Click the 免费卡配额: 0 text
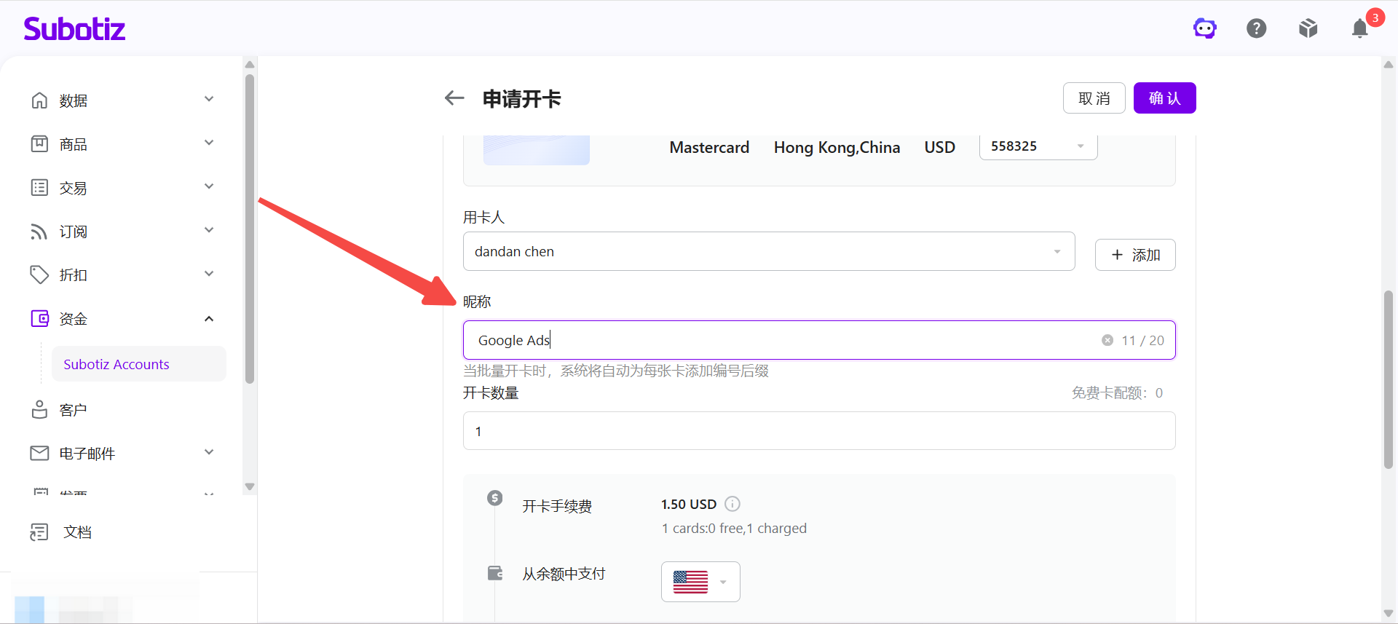 (x=1117, y=393)
